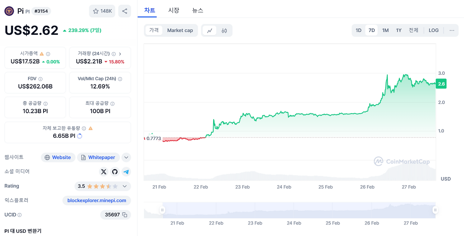Click the 100B PI max supply value
This screenshot has height=236, width=464.
(100, 111)
